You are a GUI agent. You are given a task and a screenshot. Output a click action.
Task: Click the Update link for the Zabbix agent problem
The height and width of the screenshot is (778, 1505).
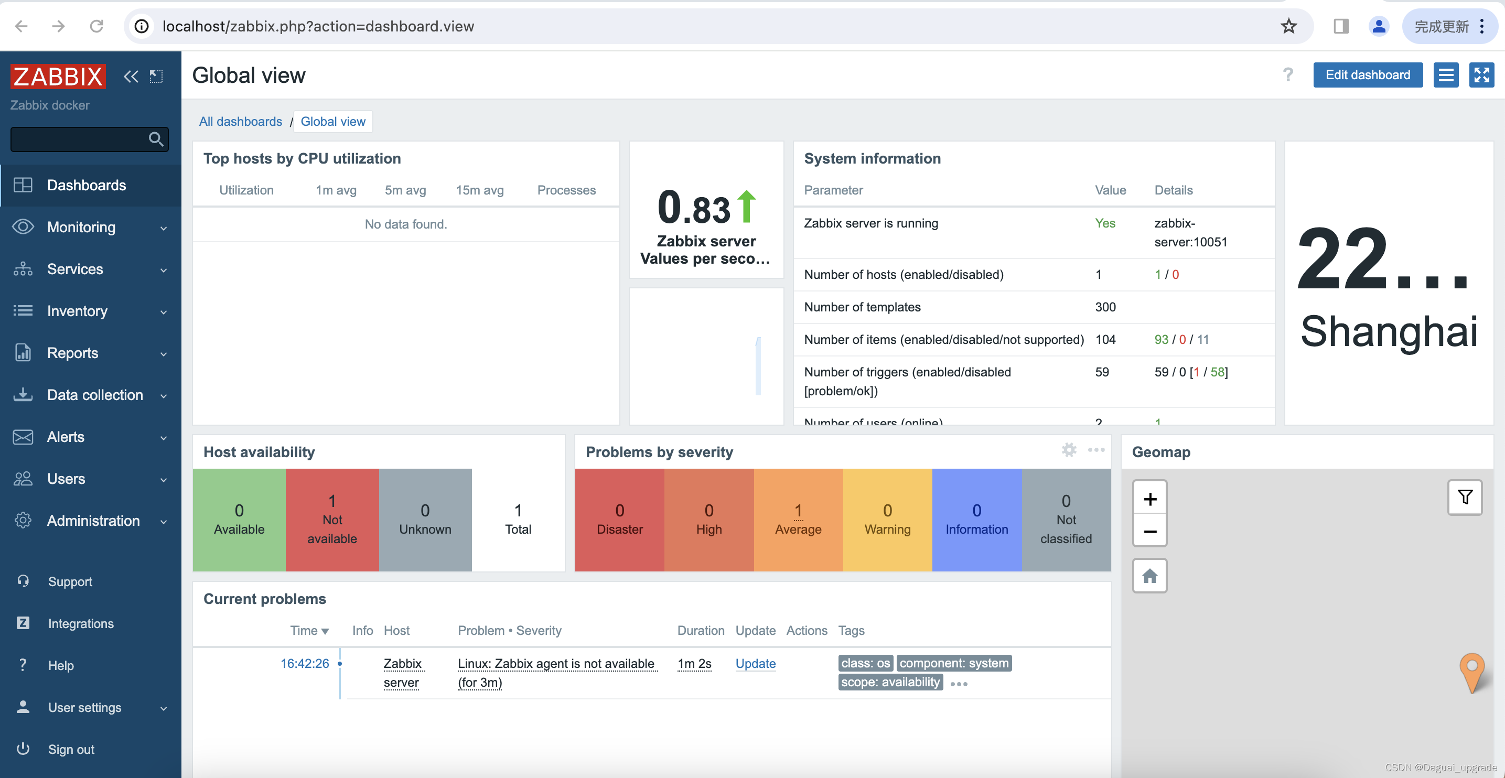(x=756, y=664)
